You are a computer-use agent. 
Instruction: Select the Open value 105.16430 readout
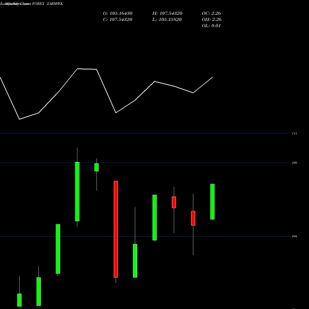coord(117,14)
